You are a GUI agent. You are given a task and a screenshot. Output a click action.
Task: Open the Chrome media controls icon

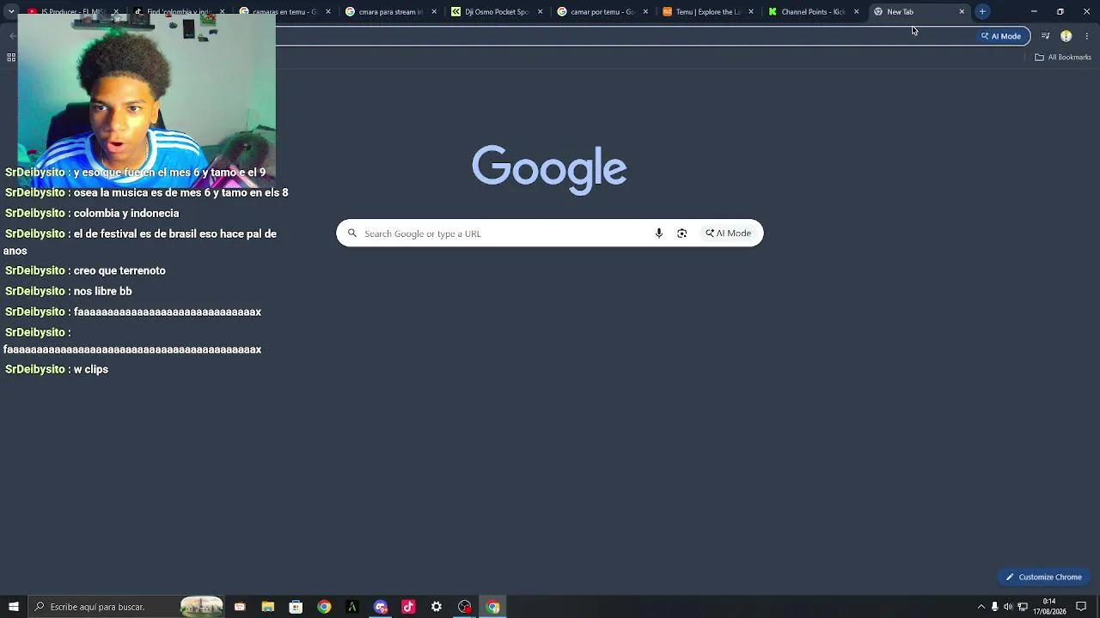tap(1045, 36)
